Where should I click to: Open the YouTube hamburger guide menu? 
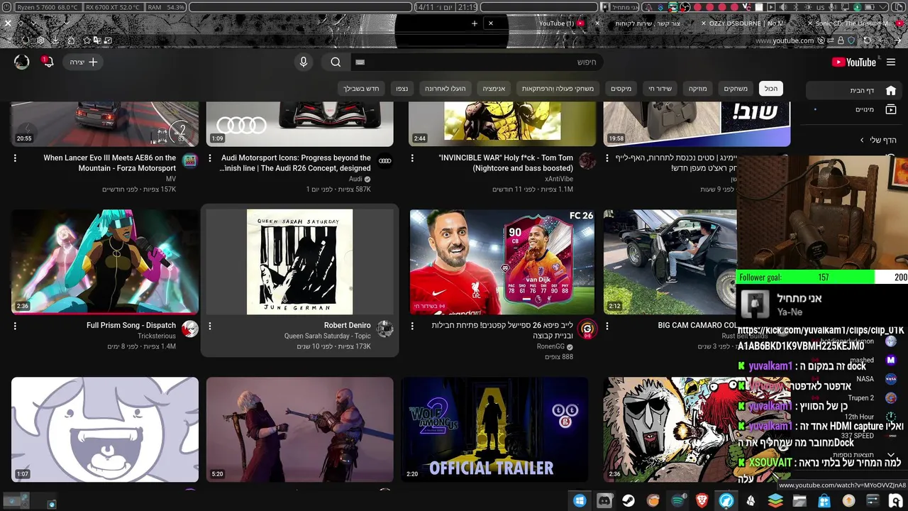coord(891,62)
